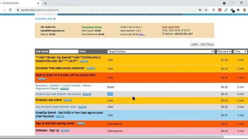Click featured badge on Sign up earning job
This screenshot has width=248, height=139.
pyautogui.click(x=81, y=124)
